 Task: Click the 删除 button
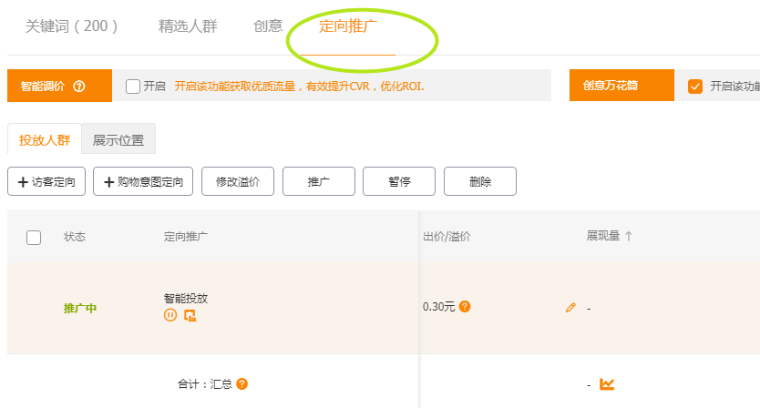click(480, 182)
